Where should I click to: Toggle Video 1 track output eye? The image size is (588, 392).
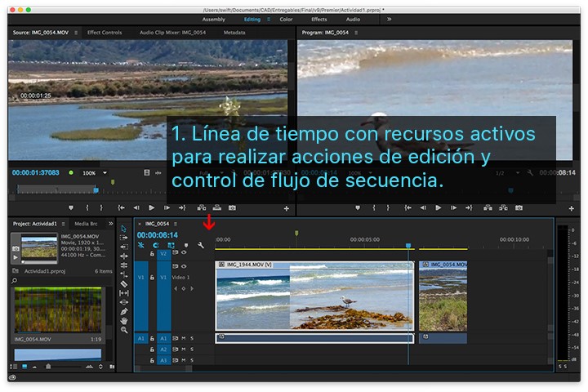coord(184,266)
